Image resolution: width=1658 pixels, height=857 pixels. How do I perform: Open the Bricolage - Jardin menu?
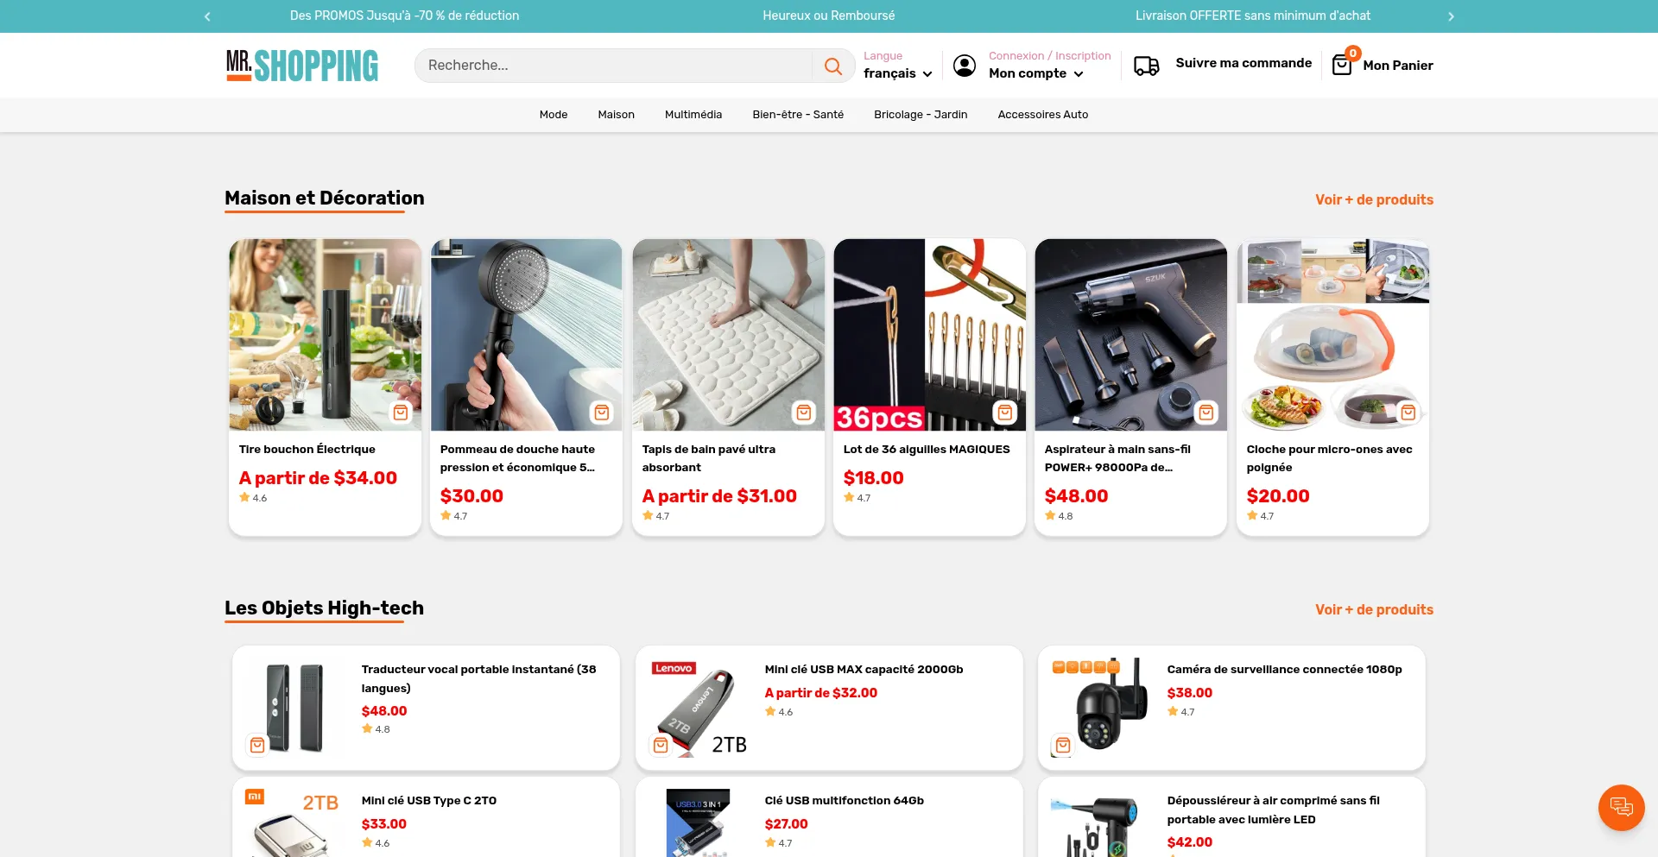921,115
